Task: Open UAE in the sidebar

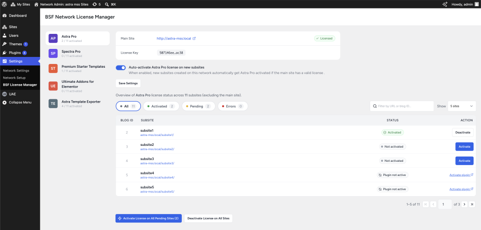Action: click(20, 94)
